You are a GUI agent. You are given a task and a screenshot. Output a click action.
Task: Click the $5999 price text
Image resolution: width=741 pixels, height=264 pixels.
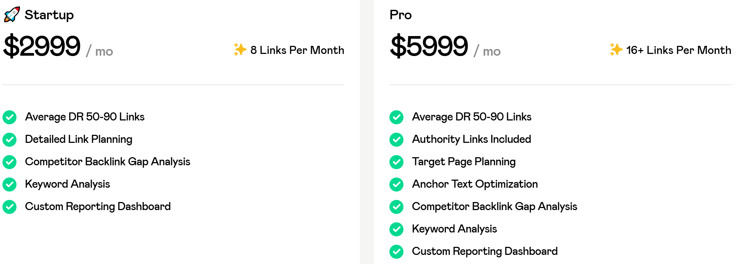coord(429,46)
